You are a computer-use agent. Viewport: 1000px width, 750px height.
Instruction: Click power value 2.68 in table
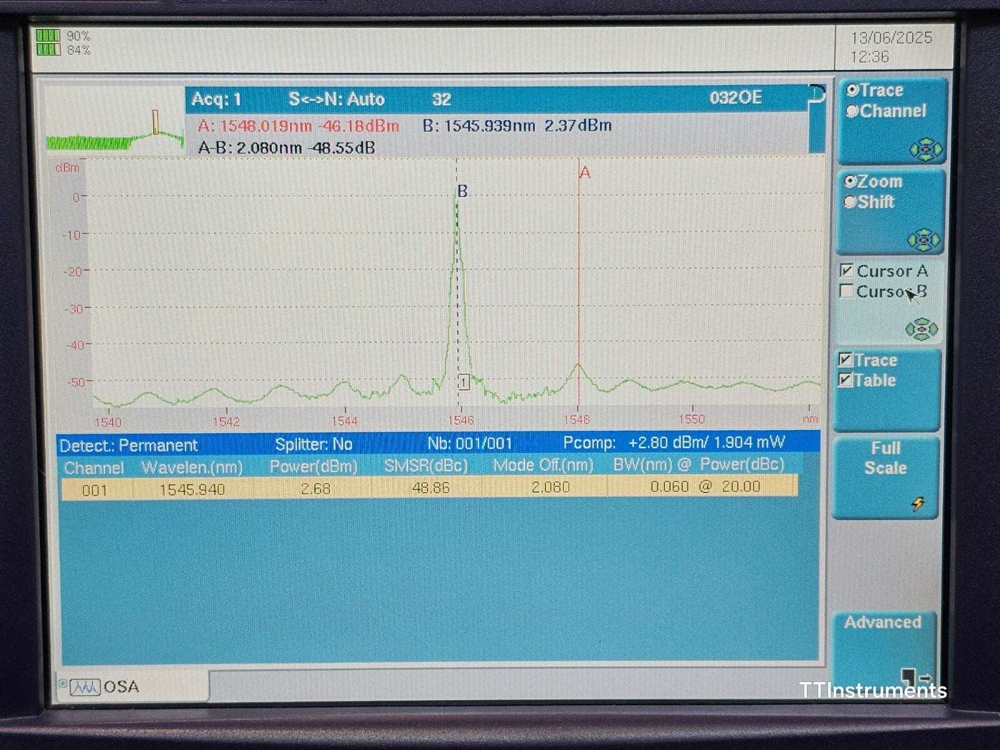(316, 489)
